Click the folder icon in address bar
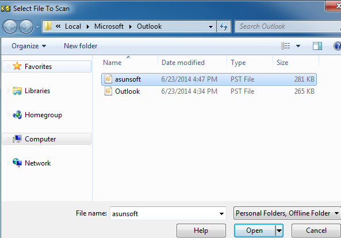The image size is (341, 238). tap(48, 26)
